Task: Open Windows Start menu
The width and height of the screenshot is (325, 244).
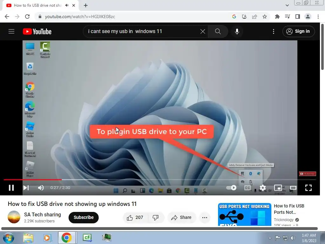Action: 8,238
